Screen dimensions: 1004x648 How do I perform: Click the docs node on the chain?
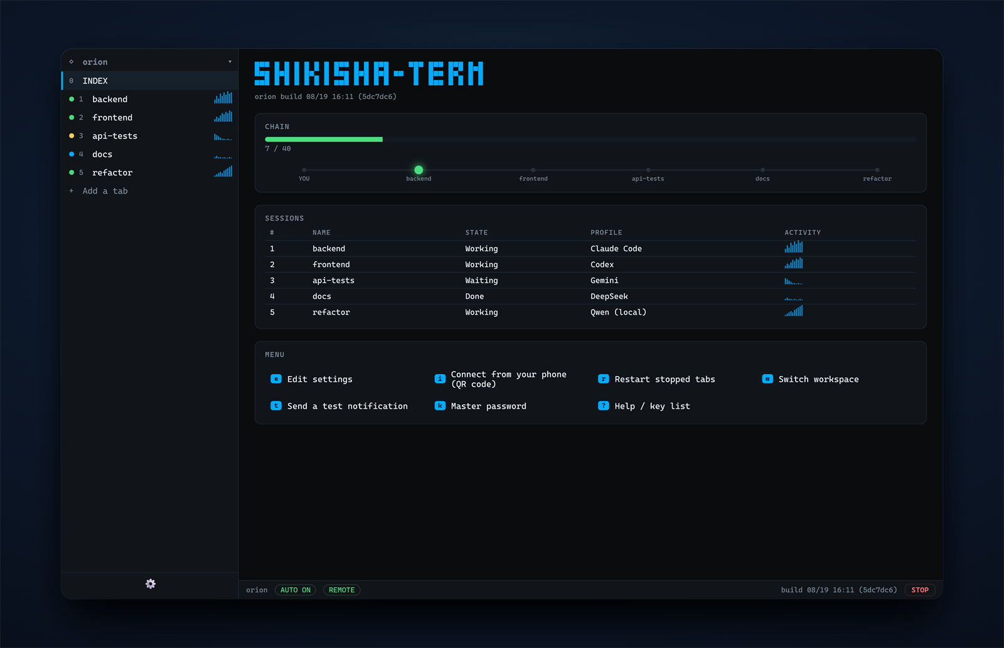pos(762,170)
